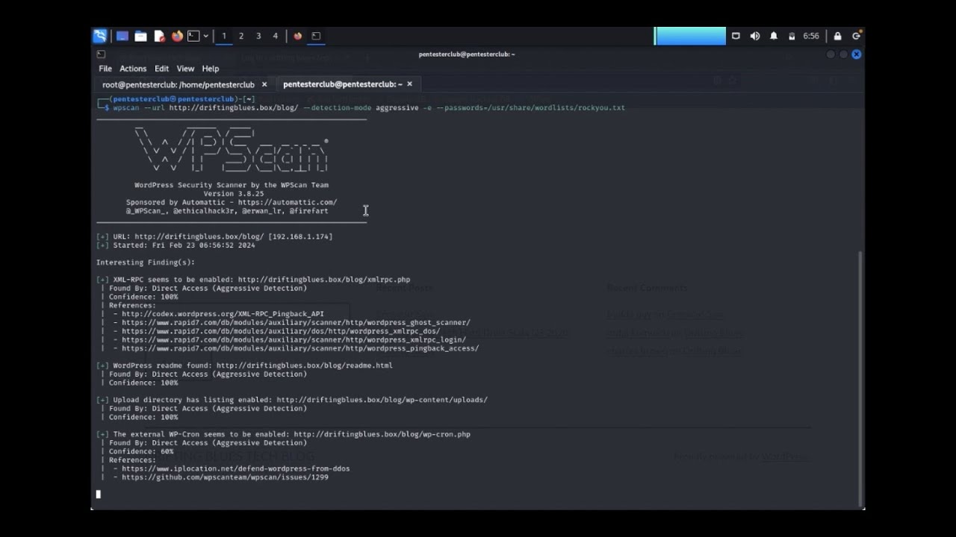Open the codex.wordpress.org XML-RPC_Pingback_API link
Image resolution: width=956 pixels, height=537 pixels.
223,314
